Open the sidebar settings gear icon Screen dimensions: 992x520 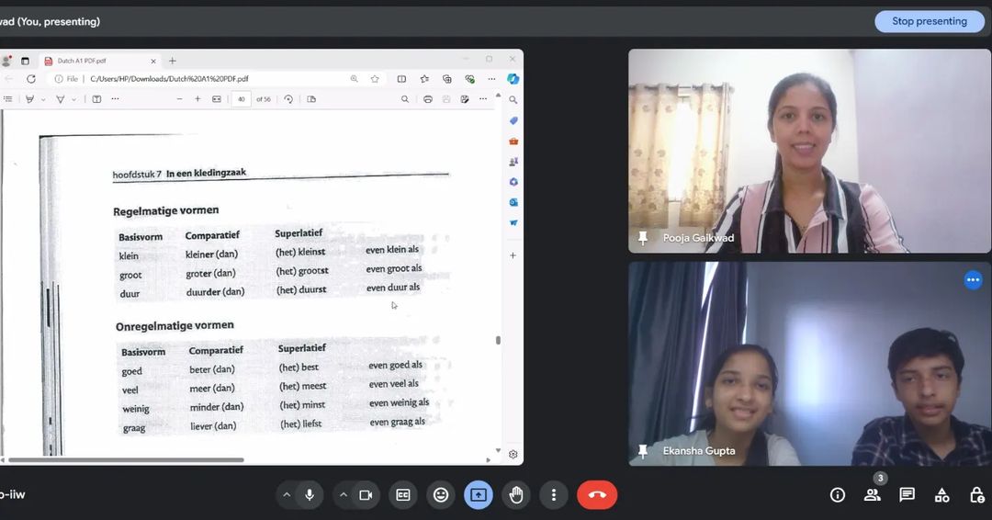[x=513, y=454]
